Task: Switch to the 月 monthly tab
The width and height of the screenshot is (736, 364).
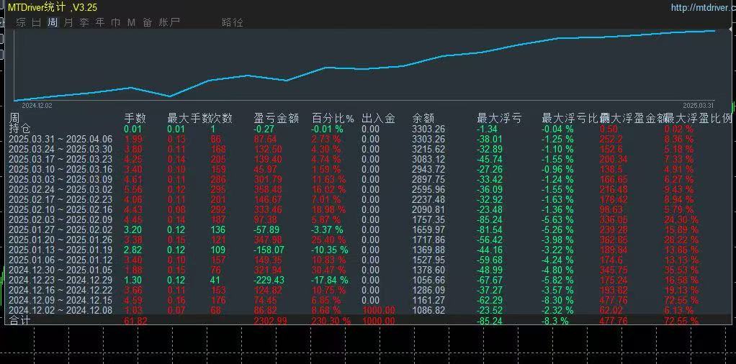Action: 68,22
